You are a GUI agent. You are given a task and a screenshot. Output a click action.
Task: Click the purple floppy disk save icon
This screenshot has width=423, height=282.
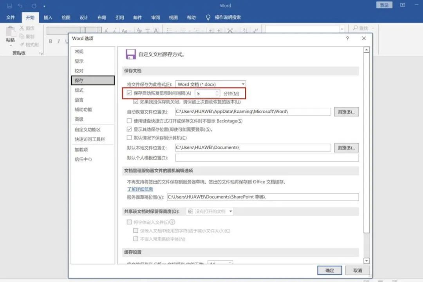coord(130,54)
